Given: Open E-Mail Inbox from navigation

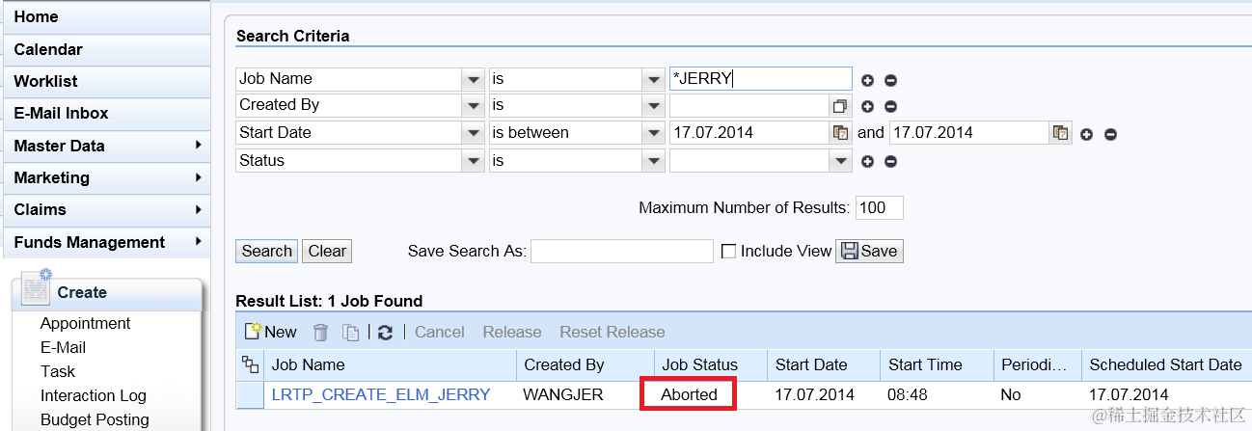Looking at the screenshot, I should (x=106, y=113).
